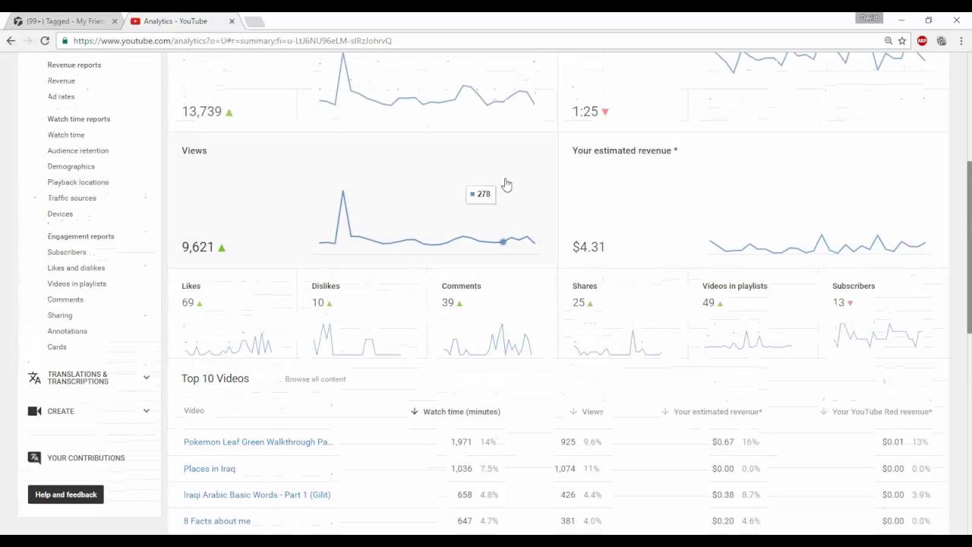Open the AdBlock Plus extension icon
Image resolution: width=972 pixels, height=547 pixels.
pos(922,41)
